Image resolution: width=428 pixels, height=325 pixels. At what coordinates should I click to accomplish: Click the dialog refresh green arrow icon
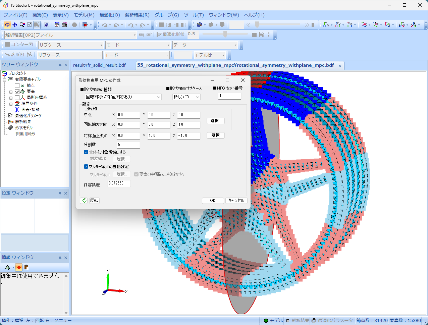pyautogui.click(x=84, y=201)
